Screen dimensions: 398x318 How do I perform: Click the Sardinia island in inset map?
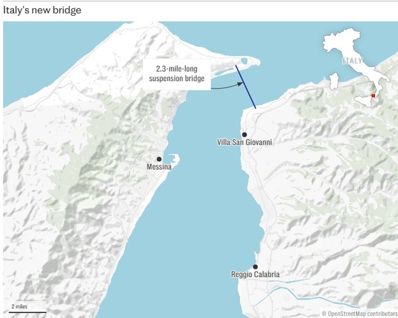[334, 82]
